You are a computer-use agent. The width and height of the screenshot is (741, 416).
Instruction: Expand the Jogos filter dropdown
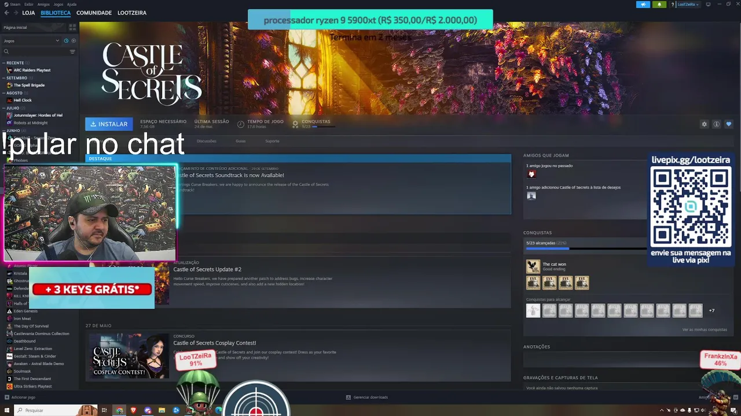tap(31, 40)
